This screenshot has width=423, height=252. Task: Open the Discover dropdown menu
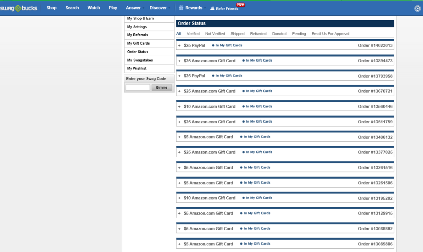(160, 8)
